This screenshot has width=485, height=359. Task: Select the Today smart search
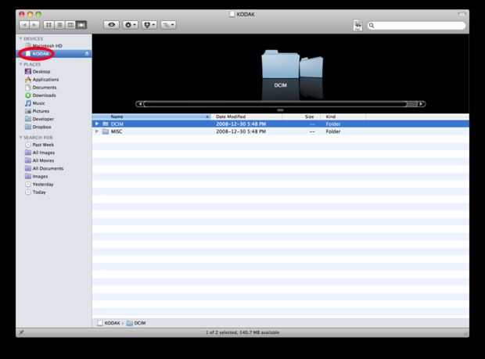pyautogui.click(x=35, y=192)
